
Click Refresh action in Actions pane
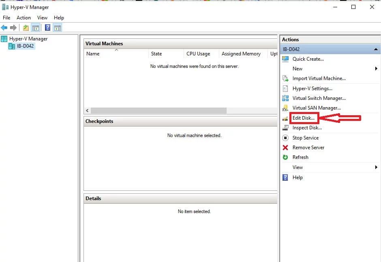coord(300,157)
